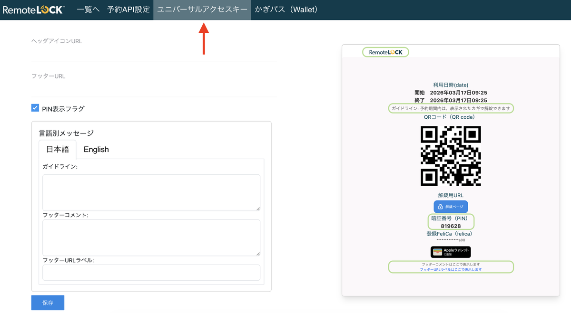The image size is (571, 313).
Task: Click the 保存 button
Action: [48, 303]
